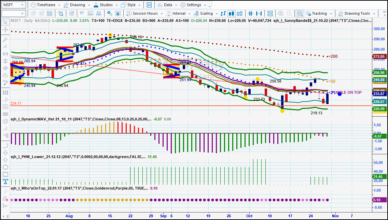Select the pointer arrow tool
Viewport: 388px width, 220px height.
(5, 23)
